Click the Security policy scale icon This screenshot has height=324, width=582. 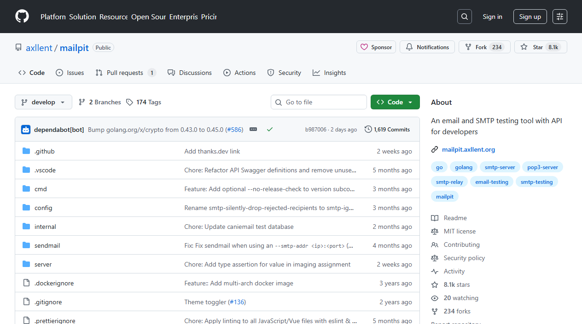click(435, 258)
